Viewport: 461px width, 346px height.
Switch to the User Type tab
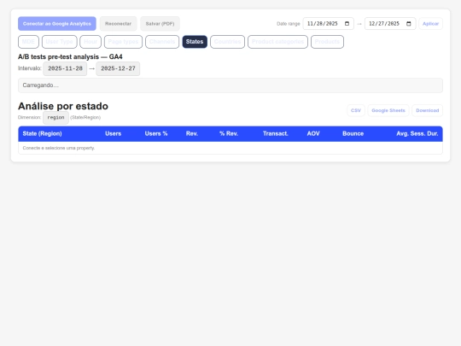pyautogui.click(x=60, y=42)
